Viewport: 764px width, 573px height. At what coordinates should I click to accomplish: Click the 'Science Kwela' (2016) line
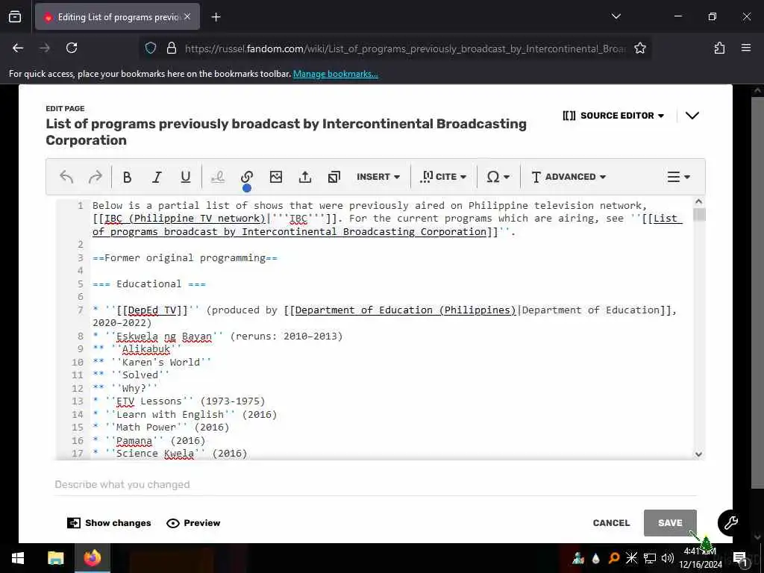(x=170, y=453)
